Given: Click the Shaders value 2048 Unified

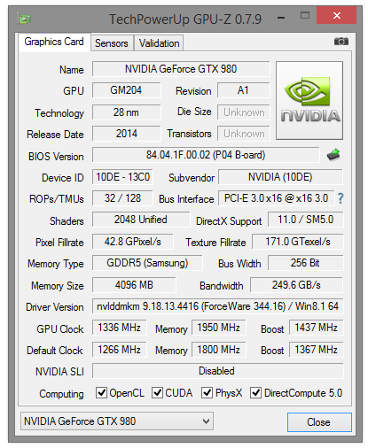Looking at the screenshot, I should coord(141,220).
